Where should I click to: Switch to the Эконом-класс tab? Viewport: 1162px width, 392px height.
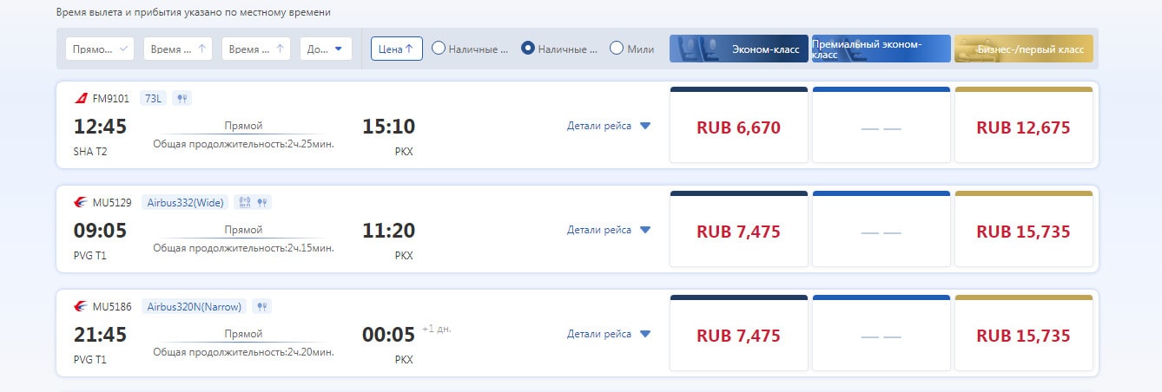coord(738,49)
